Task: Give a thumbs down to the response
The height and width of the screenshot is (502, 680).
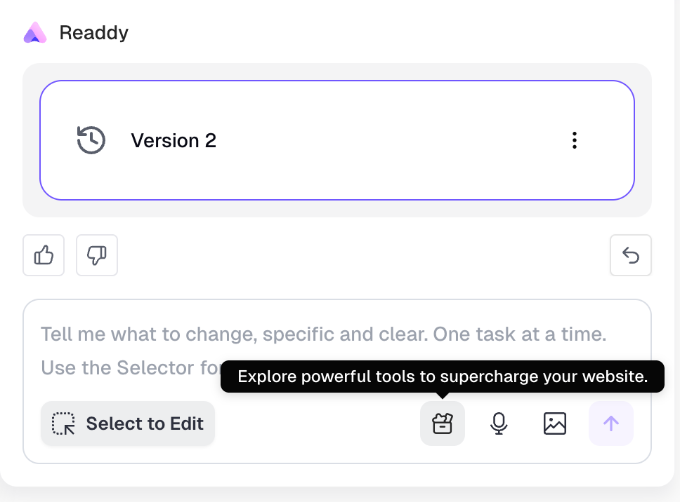Action: click(x=96, y=255)
